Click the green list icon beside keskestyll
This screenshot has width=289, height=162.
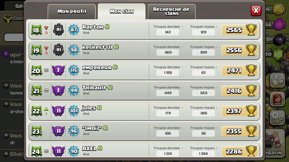116,47
